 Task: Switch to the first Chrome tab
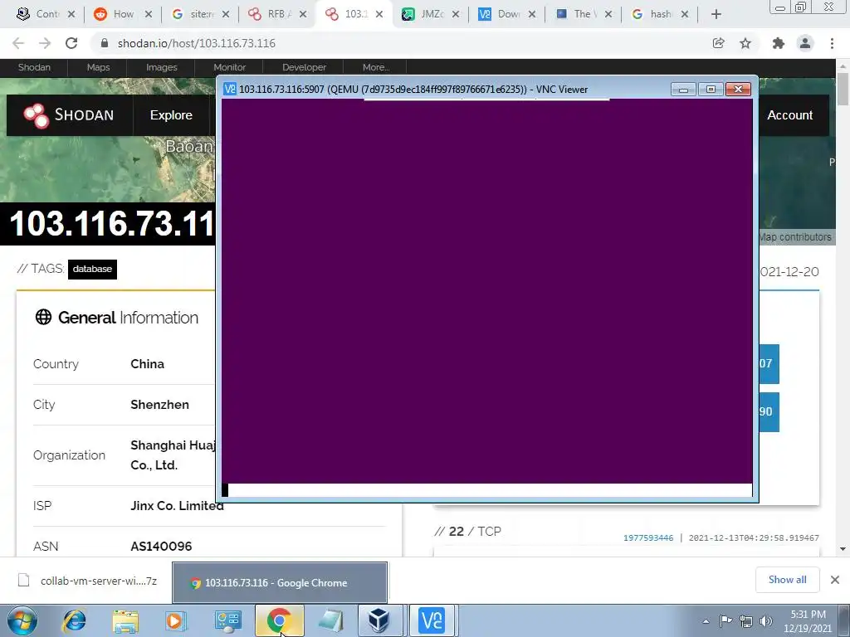click(45, 14)
